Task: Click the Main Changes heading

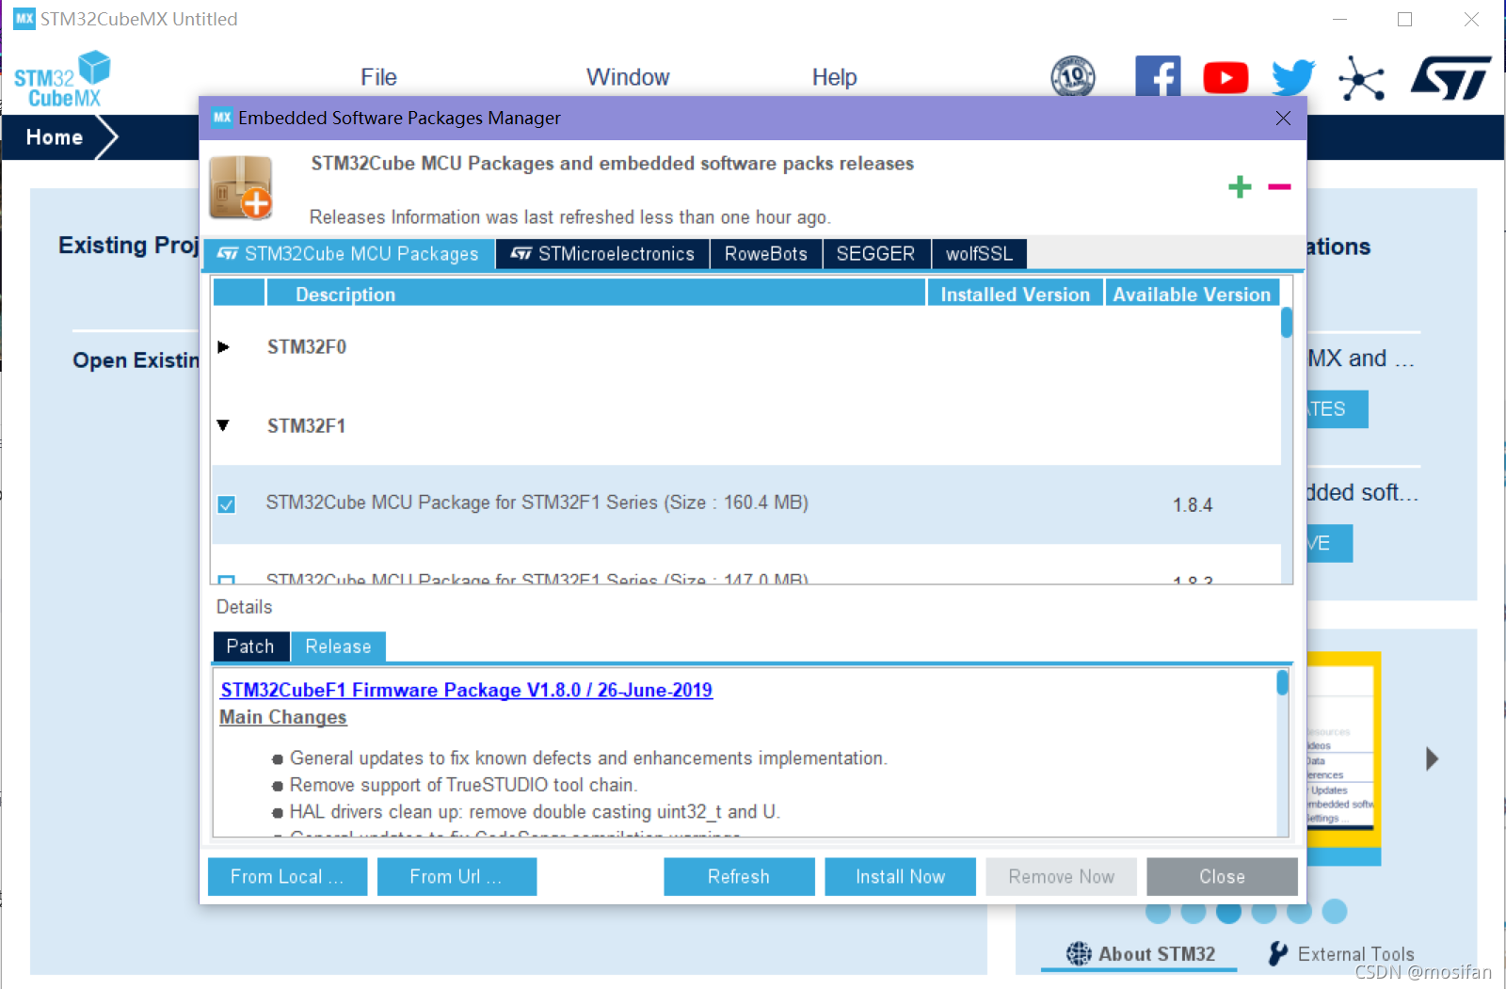Action: click(x=282, y=717)
